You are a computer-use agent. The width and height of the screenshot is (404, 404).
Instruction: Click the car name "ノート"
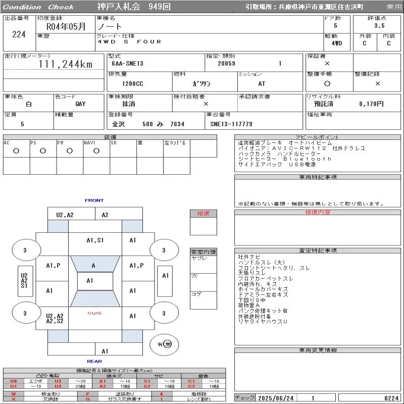pyautogui.click(x=109, y=27)
